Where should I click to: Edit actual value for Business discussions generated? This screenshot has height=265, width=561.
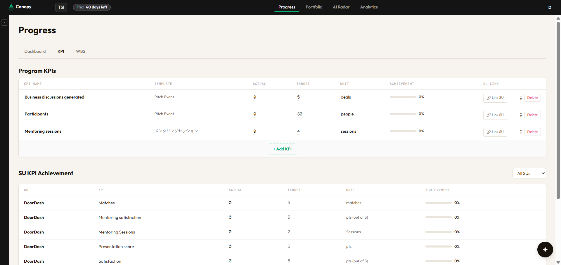pyautogui.click(x=255, y=97)
